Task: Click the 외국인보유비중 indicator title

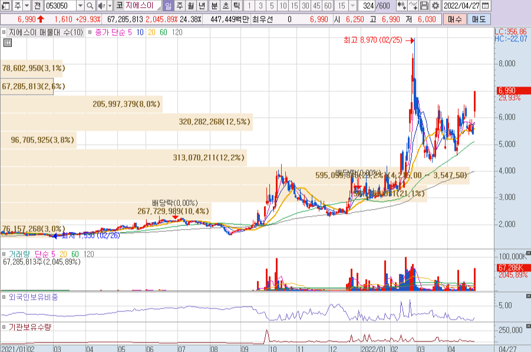Action: (x=33, y=297)
